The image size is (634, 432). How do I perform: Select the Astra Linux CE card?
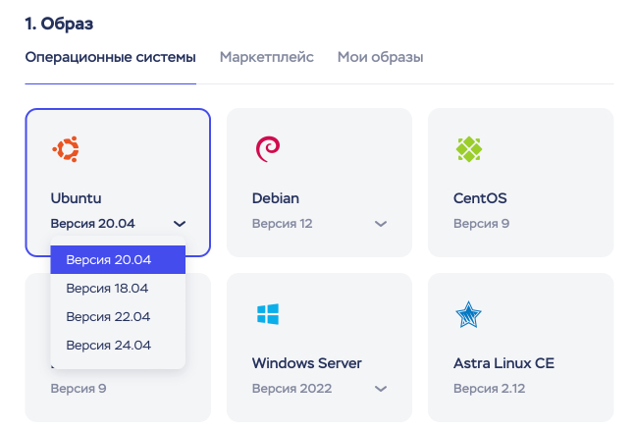tap(520, 348)
